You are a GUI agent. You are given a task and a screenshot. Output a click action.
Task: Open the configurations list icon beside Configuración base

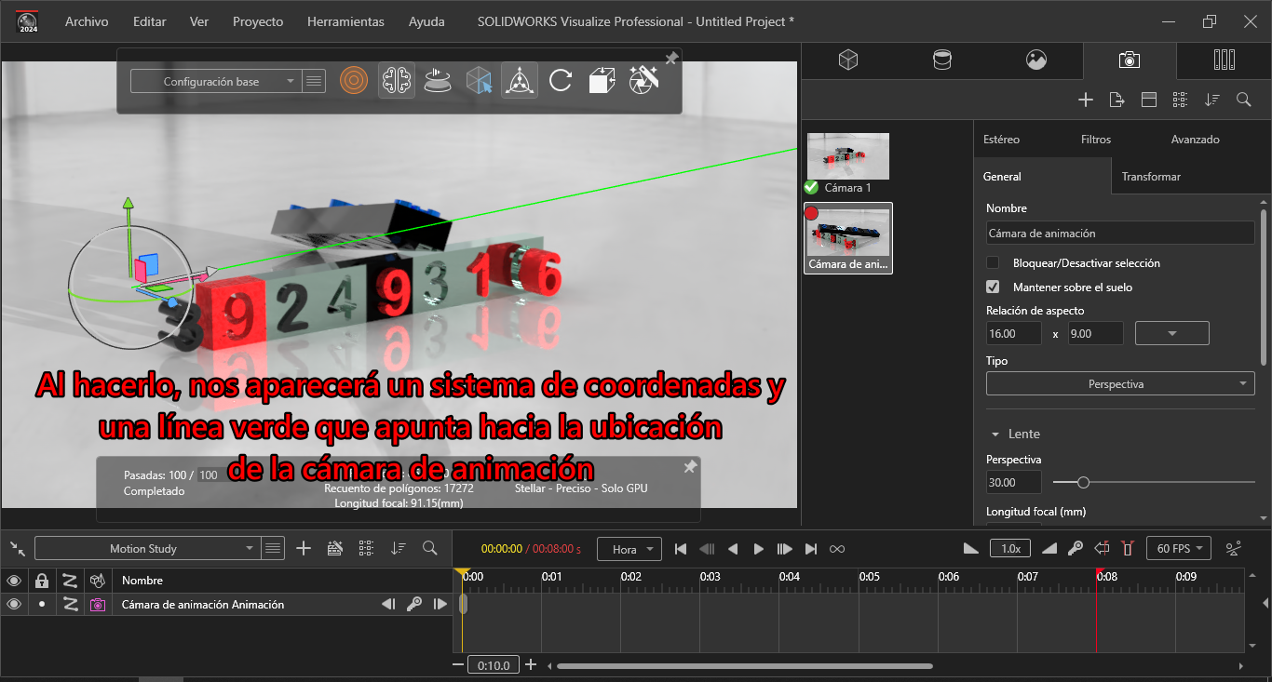(315, 81)
